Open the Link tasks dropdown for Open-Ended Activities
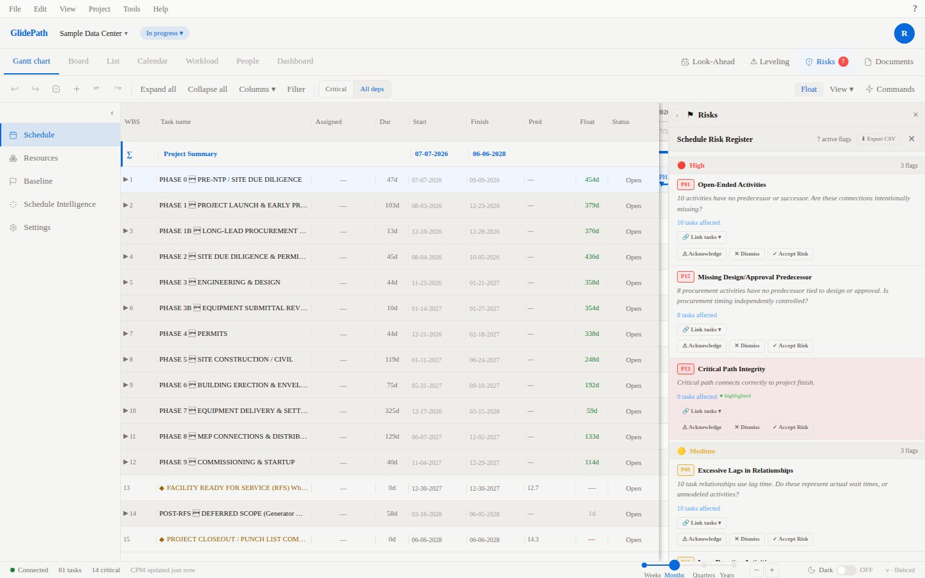Image resolution: width=925 pixels, height=578 pixels. click(x=701, y=237)
